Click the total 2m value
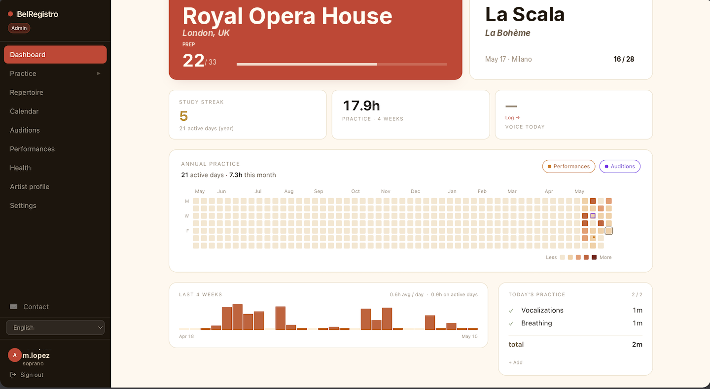710x389 pixels. [x=637, y=345]
